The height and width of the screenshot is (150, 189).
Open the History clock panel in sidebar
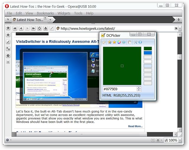point(8,56)
